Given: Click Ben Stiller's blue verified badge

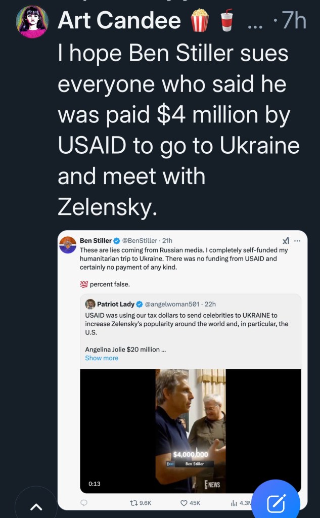Looking at the screenshot, I should [116, 241].
